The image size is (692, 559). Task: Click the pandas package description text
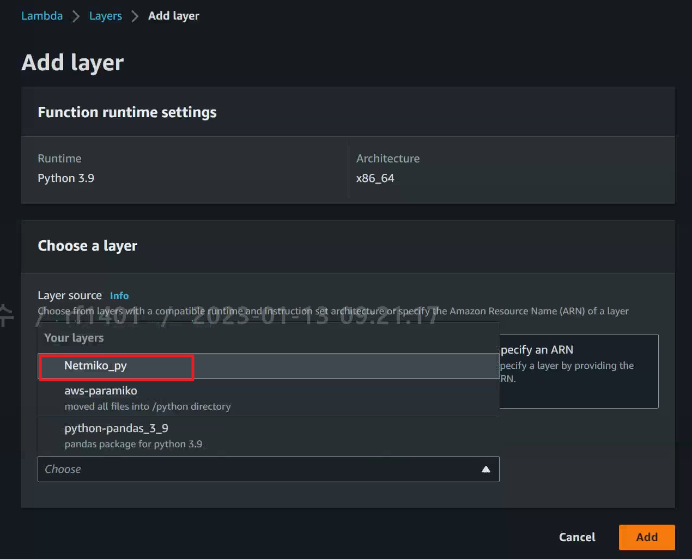tap(133, 443)
